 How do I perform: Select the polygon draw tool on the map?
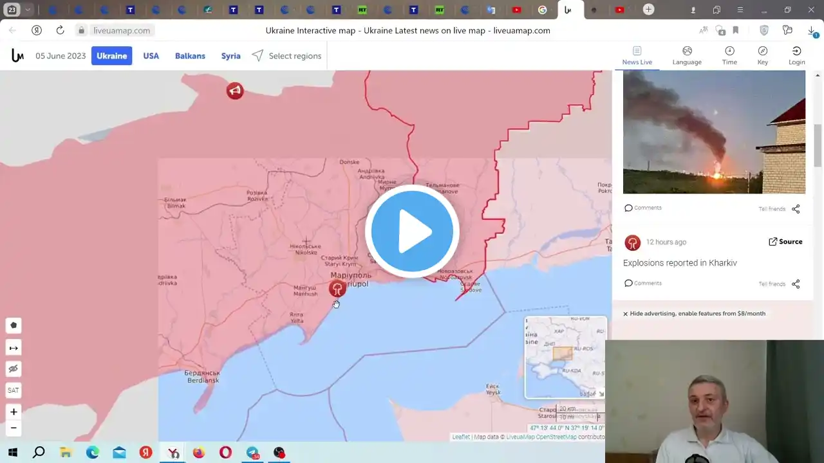click(14, 325)
